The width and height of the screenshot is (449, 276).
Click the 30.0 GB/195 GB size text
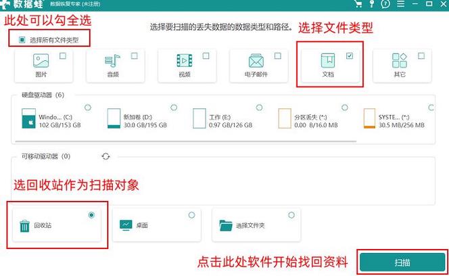pos(145,125)
